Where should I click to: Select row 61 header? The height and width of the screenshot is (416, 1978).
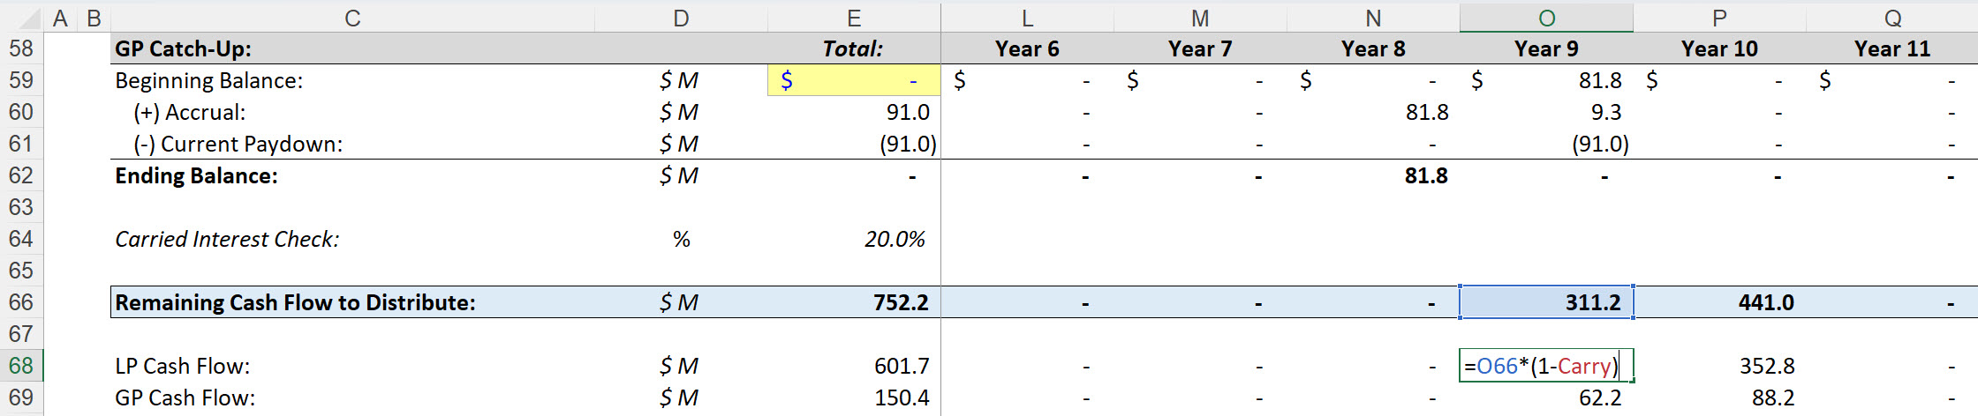coord(21,144)
